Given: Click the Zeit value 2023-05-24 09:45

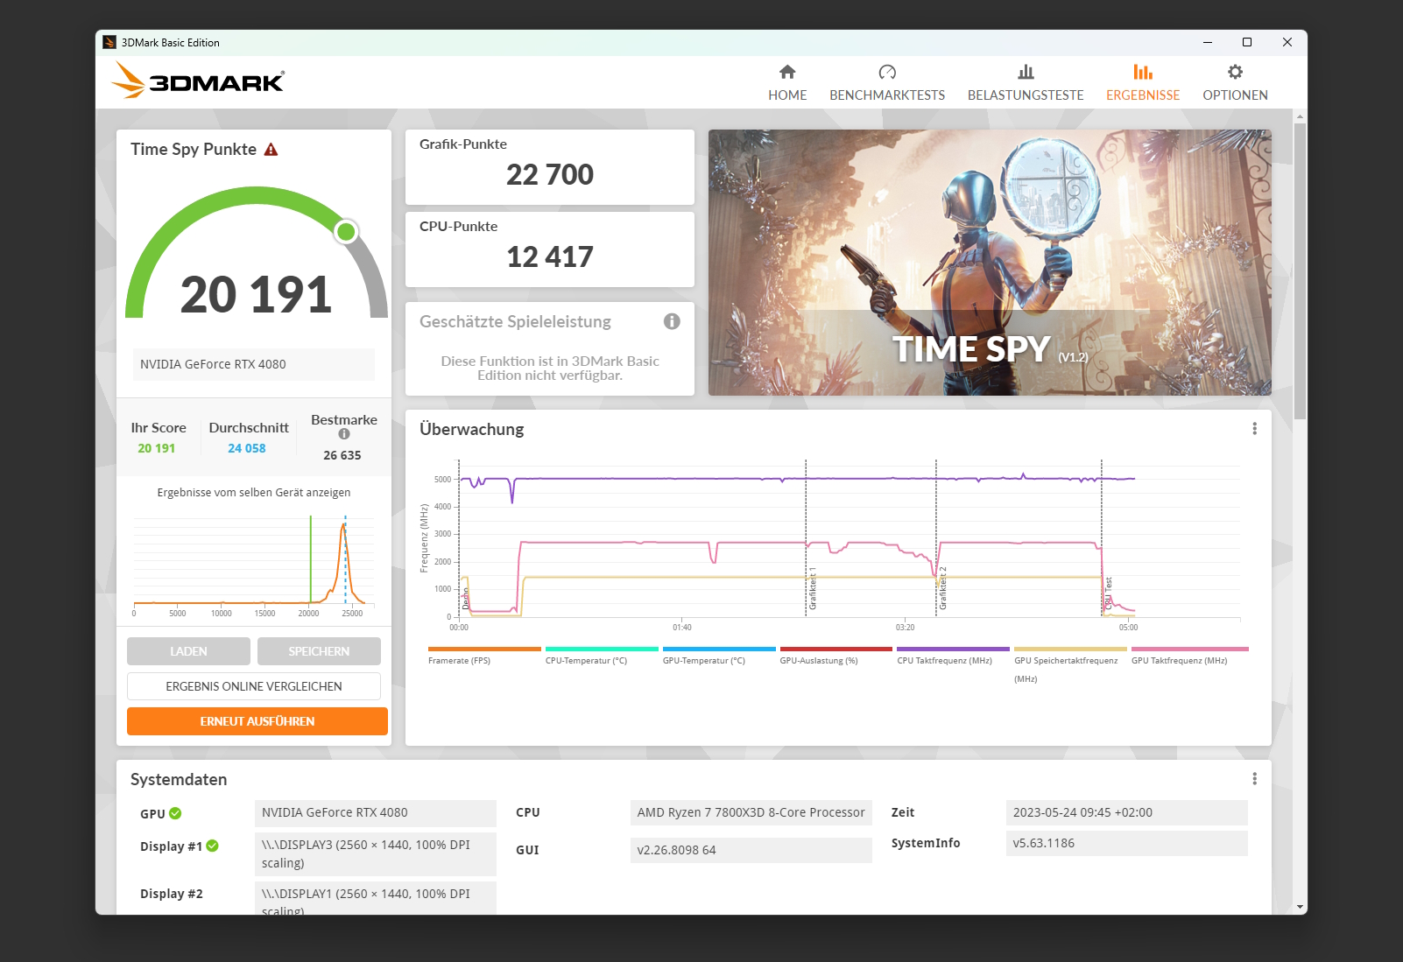Looking at the screenshot, I should (1127, 813).
